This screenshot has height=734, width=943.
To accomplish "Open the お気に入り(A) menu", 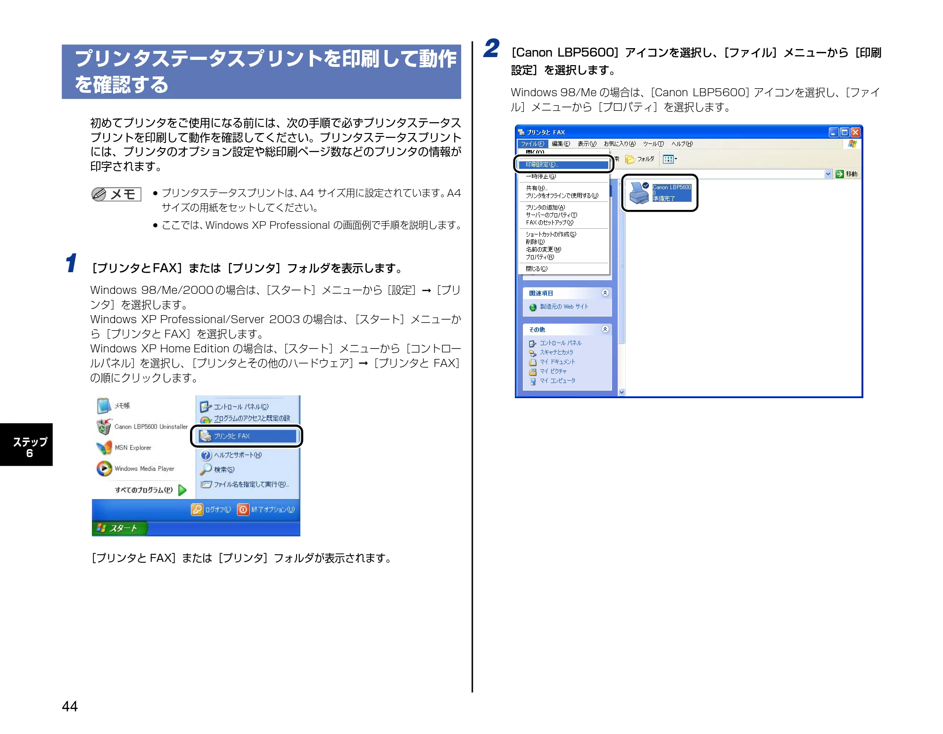I will [620, 144].
